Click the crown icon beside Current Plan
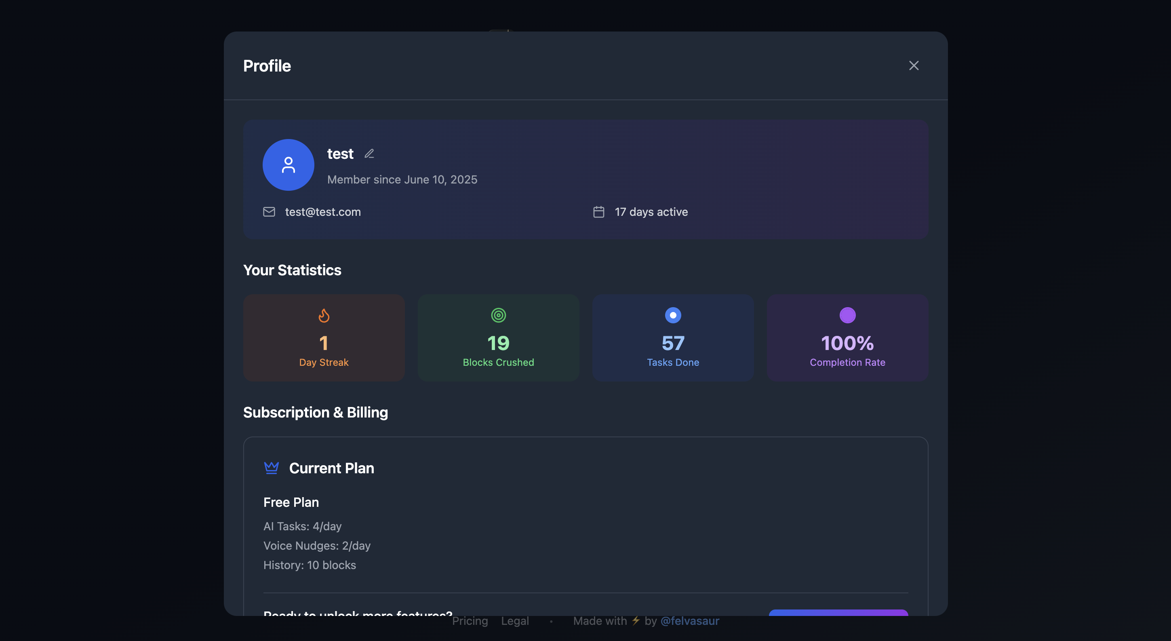The width and height of the screenshot is (1171, 641). coord(272,468)
